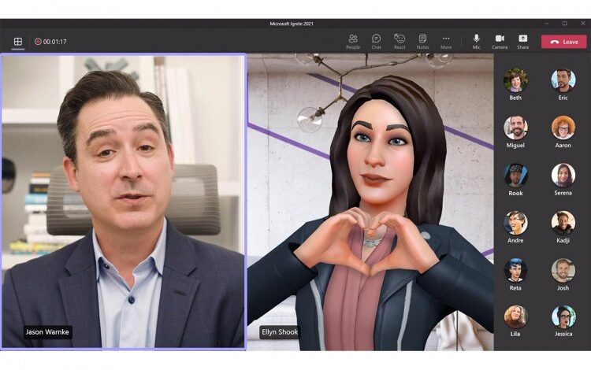Open meeting Notes
Image resolution: width=591 pixels, height=370 pixels.
pyautogui.click(x=422, y=41)
